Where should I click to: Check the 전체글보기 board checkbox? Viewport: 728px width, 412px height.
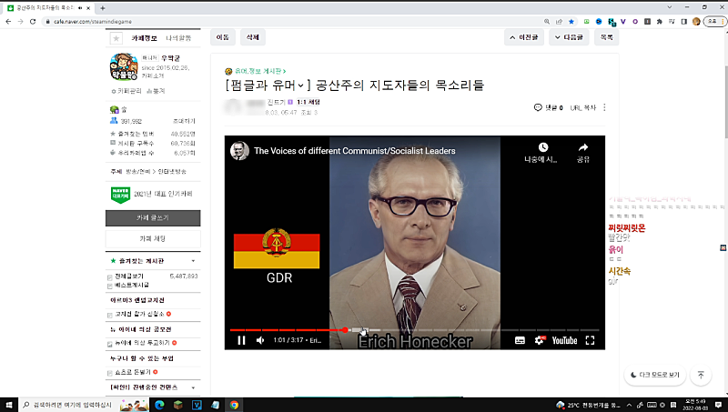point(110,276)
